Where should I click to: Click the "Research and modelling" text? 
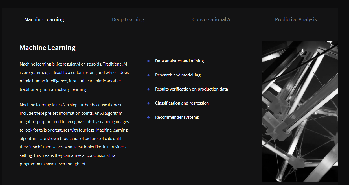point(178,75)
